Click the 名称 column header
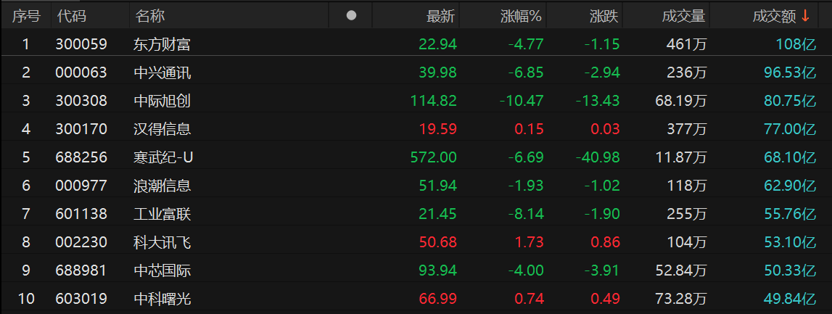This screenshot has width=832, height=314. point(150,15)
